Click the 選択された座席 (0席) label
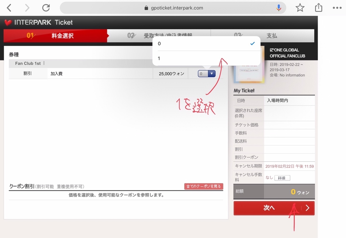The width and height of the screenshot is (346, 238). (x=249, y=113)
